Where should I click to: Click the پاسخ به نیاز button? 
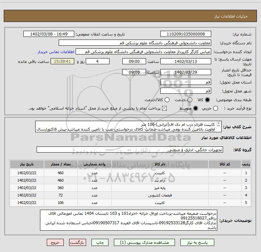point(197,243)
